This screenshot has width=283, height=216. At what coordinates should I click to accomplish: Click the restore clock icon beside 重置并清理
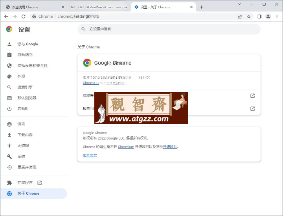9,167
